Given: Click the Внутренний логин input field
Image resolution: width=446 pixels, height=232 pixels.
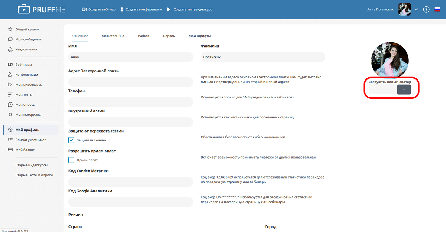Looking at the screenshot, I should coord(131,122).
